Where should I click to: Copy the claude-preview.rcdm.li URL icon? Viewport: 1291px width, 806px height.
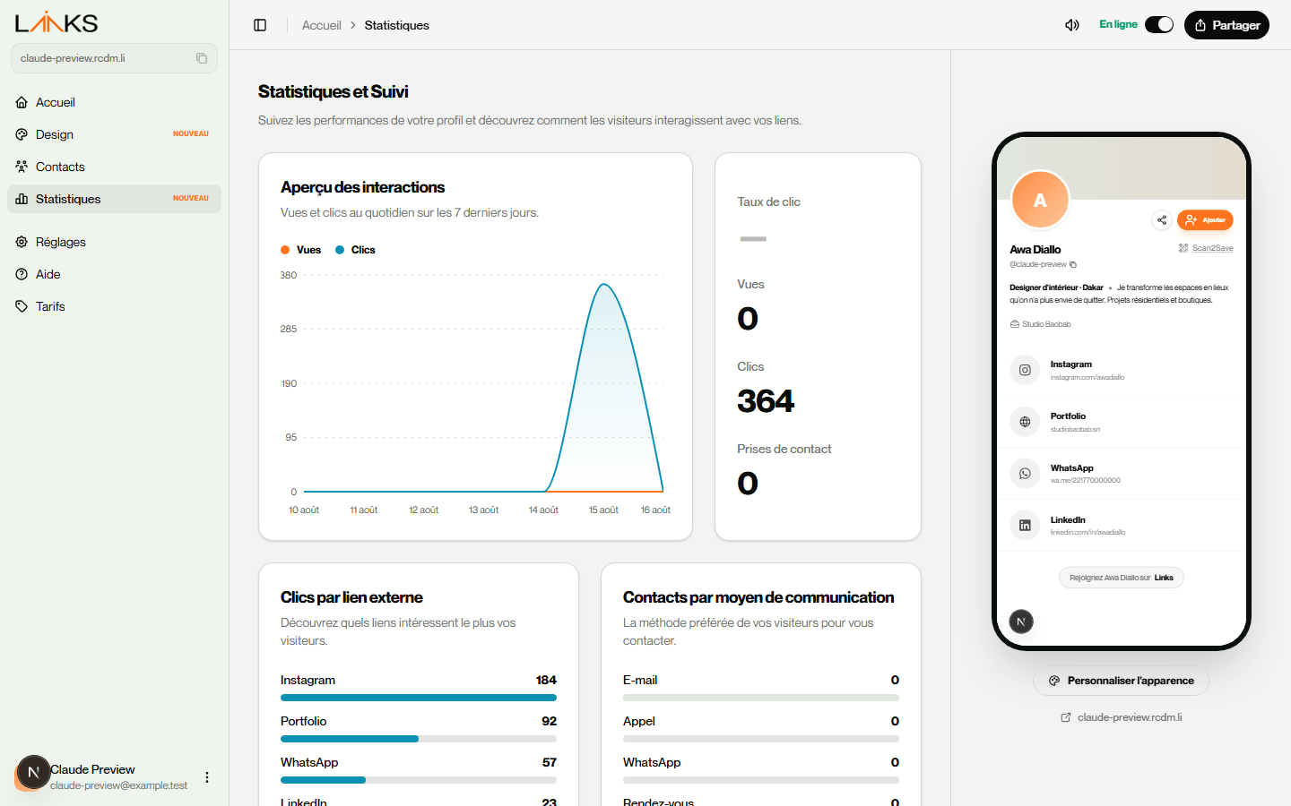pyautogui.click(x=202, y=58)
